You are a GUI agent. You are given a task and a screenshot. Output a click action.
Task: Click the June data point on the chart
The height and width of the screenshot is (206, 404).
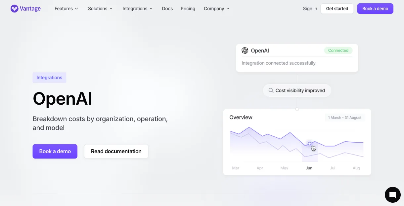point(309,144)
